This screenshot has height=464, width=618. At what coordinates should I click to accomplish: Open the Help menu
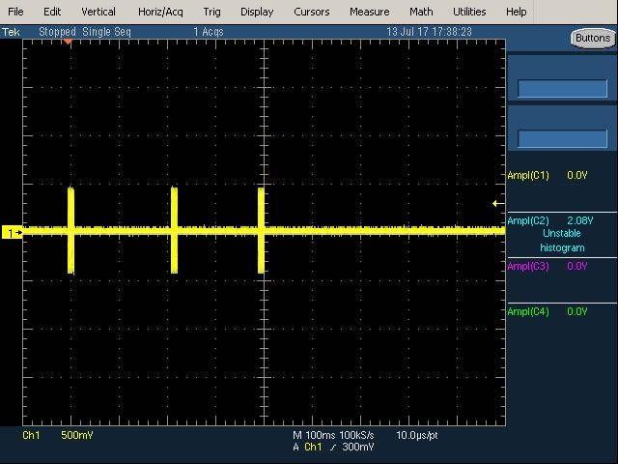[516, 12]
